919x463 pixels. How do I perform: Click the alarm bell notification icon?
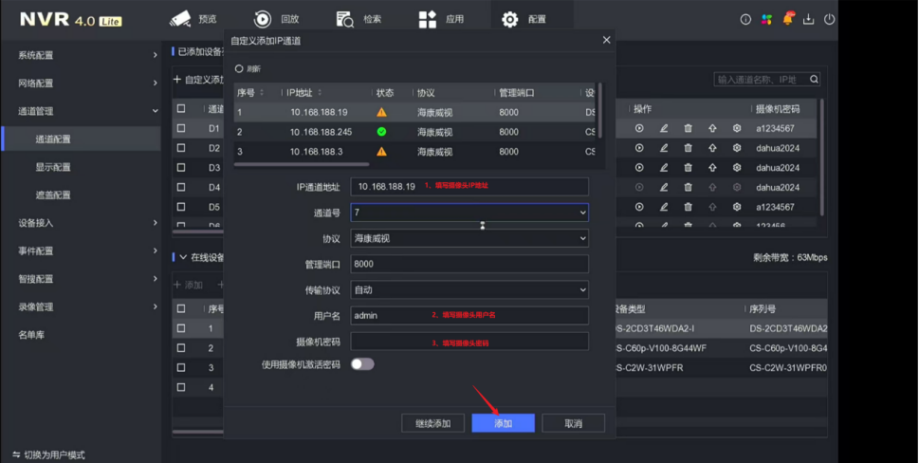coord(787,19)
